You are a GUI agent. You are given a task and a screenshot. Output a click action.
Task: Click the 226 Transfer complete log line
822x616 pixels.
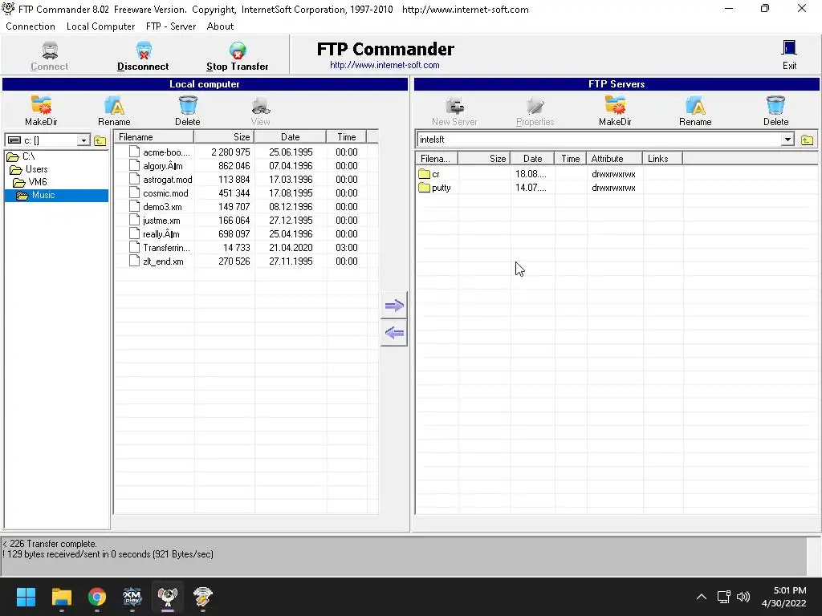pos(50,544)
